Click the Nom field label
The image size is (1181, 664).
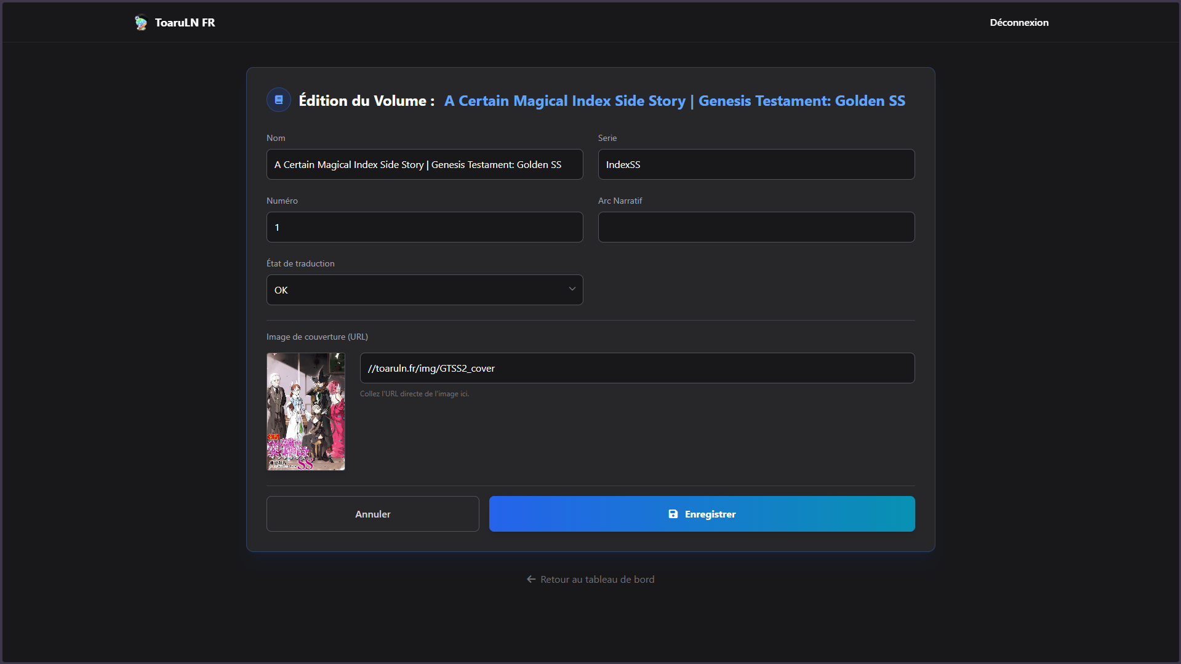(x=276, y=138)
